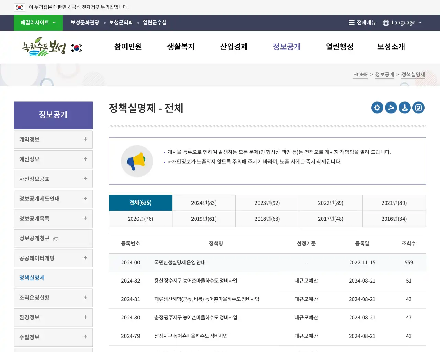This screenshot has width=440, height=352.
Task: Click the 녹차수도 보성 logo
Action: pos(44,46)
